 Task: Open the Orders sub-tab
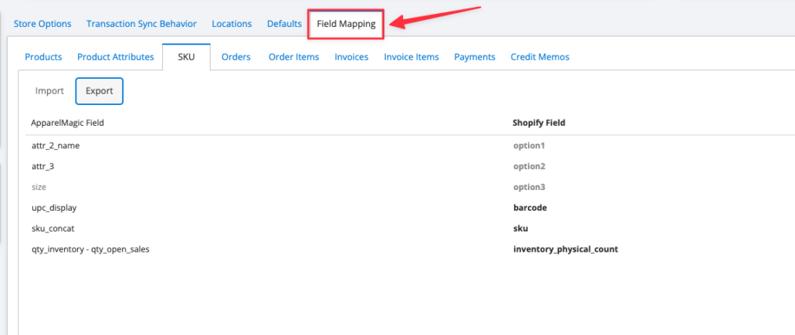(x=236, y=57)
